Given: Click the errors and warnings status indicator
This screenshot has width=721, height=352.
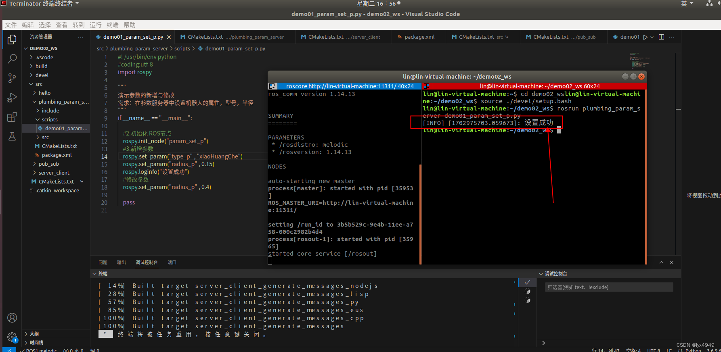Looking at the screenshot, I should pyautogui.click(x=73, y=350).
